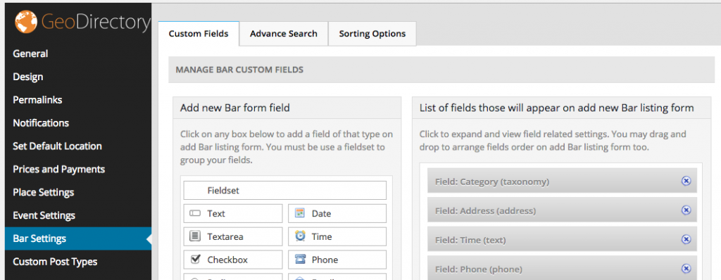The height and width of the screenshot is (280, 721).
Task: Expand the Category (taxonomy) field settings
Action: coord(562,181)
